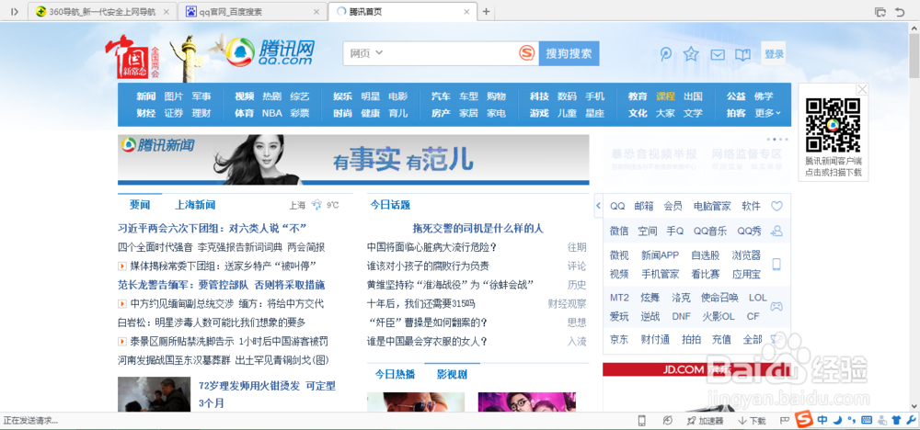Open the 新闻 navigation link
The height and width of the screenshot is (430, 920).
tap(146, 96)
